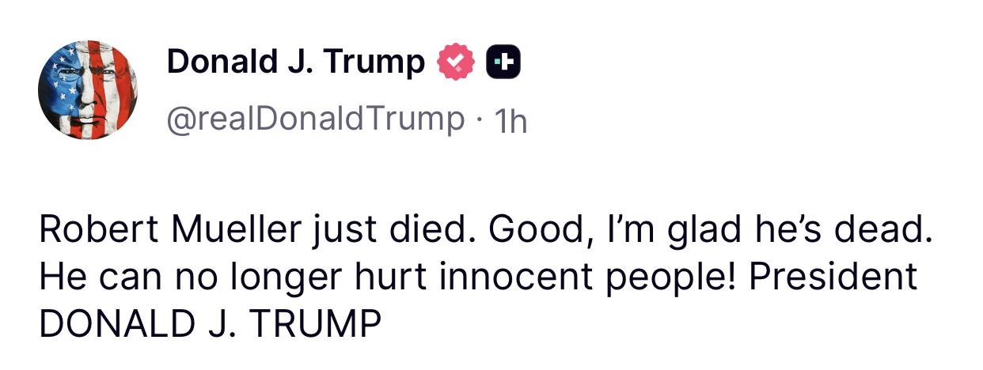
Task: Open the @realDonaldTrump handle link
Action: tap(315, 119)
